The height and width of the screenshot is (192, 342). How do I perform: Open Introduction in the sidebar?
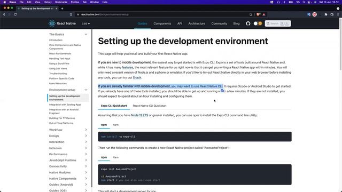pos(56,40)
